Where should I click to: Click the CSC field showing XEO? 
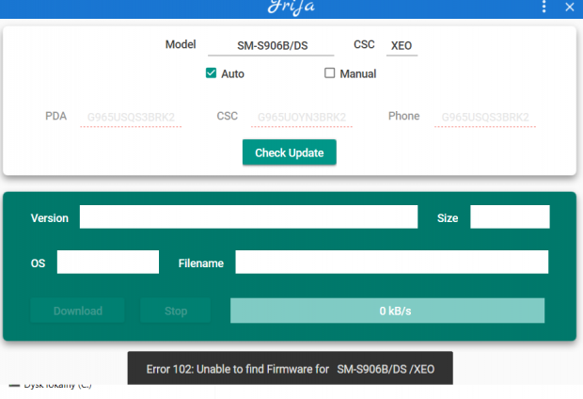point(402,45)
